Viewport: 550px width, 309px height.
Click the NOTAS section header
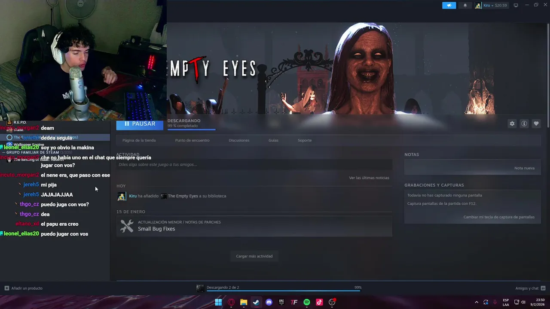coord(412,154)
